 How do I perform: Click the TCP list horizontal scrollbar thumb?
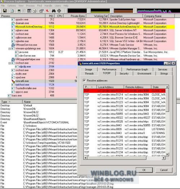(117, 158)
